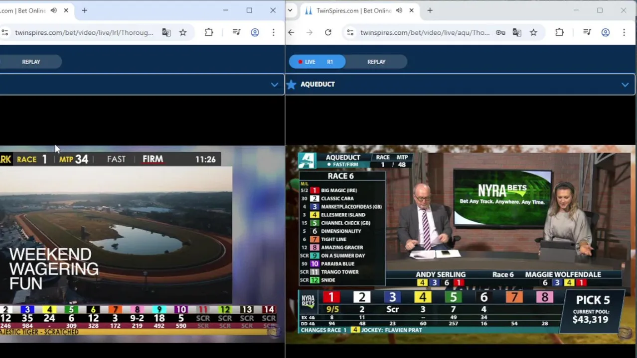Close TwinSpires tab in right window
The width and height of the screenshot is (637, 358).
(411, 10)
